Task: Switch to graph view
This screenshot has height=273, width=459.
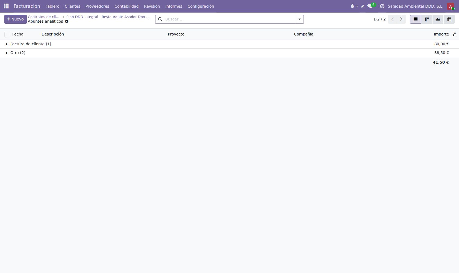Action: [x=438, y=19]
